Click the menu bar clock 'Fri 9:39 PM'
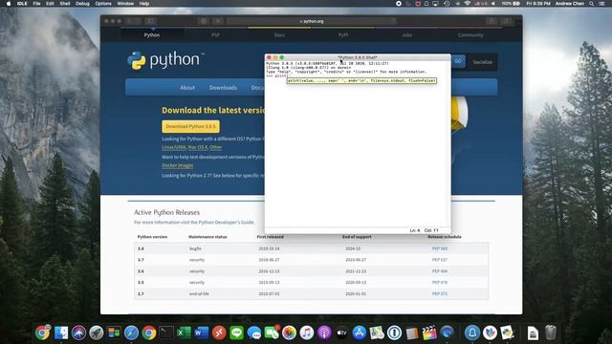Screen dimensions: 612x344 point(538,4)
